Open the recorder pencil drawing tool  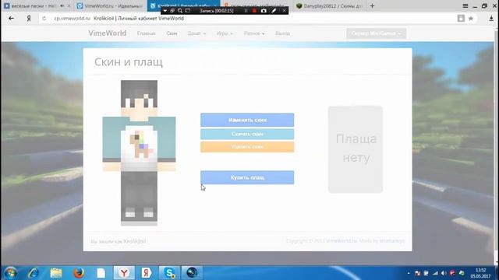point(274,11)
